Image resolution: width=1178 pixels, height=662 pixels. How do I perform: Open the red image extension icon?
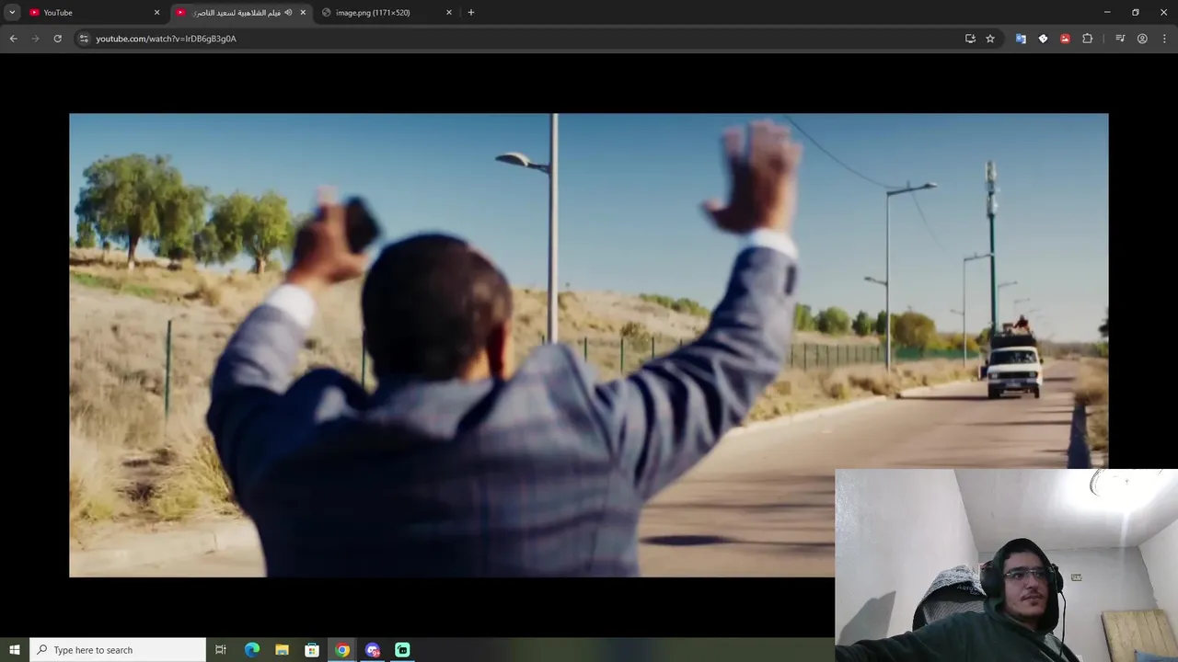[x=1065, y=39]
